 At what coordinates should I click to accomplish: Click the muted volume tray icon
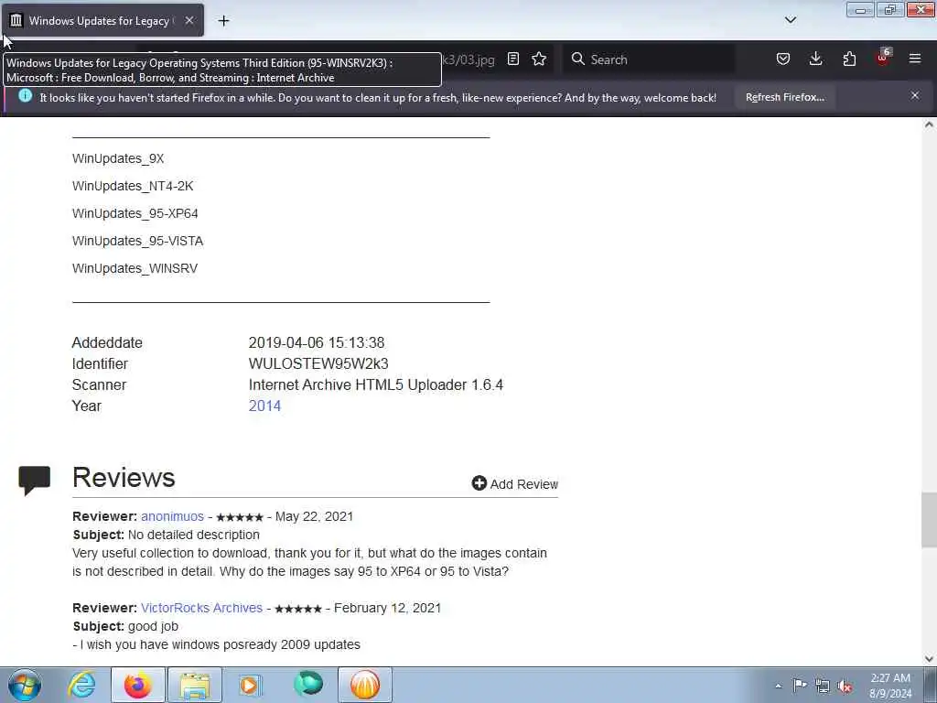point(845,687)
